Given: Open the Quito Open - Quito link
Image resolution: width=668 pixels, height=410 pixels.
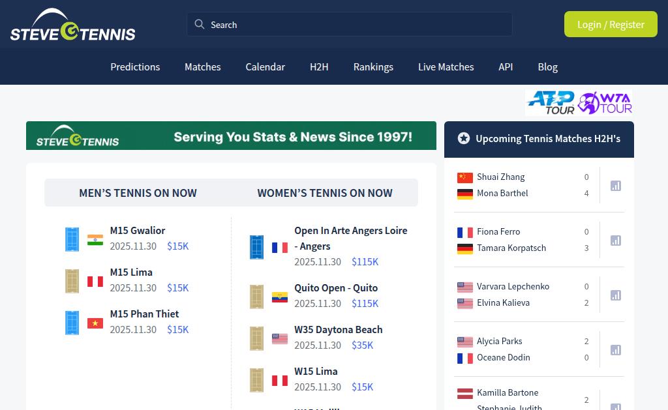Looking at the screenshot, I should point(336,288).
